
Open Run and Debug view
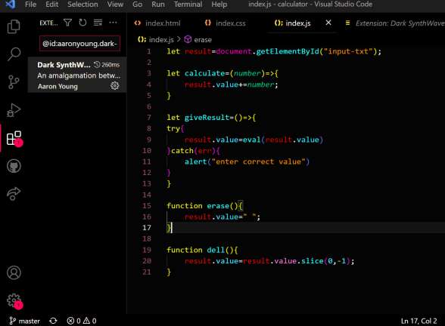click(14, 110)
